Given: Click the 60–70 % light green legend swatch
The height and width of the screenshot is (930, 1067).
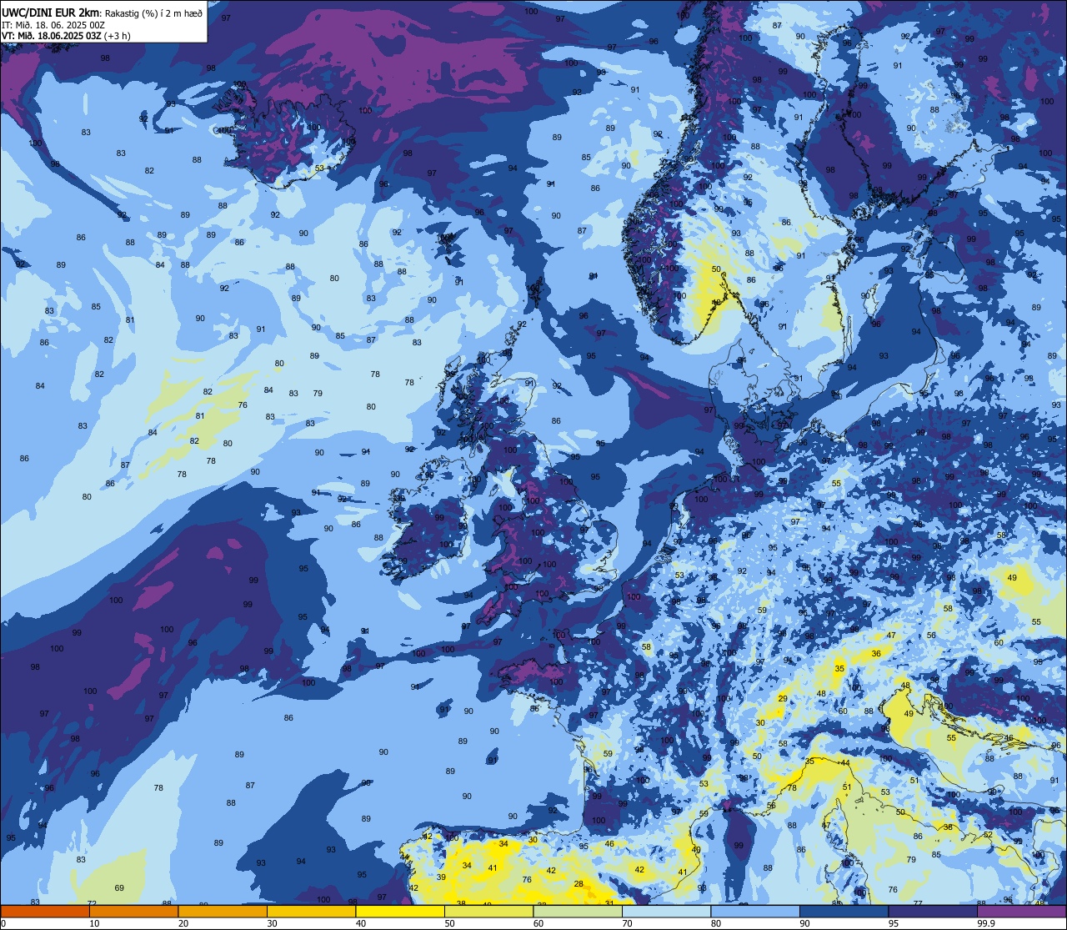Looking at the screenshot, I should click(578, 912).
